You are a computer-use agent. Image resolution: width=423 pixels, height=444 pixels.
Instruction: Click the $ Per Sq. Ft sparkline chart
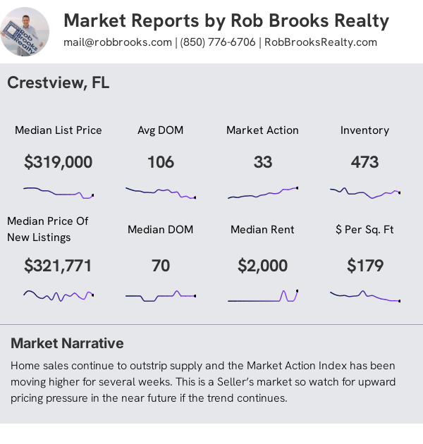(365, 295)
